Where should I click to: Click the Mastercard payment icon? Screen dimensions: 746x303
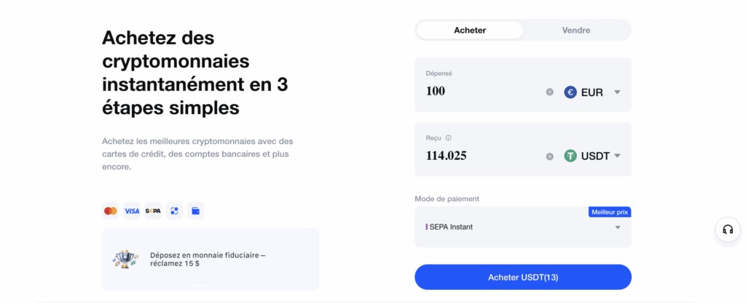coord(111,211)
